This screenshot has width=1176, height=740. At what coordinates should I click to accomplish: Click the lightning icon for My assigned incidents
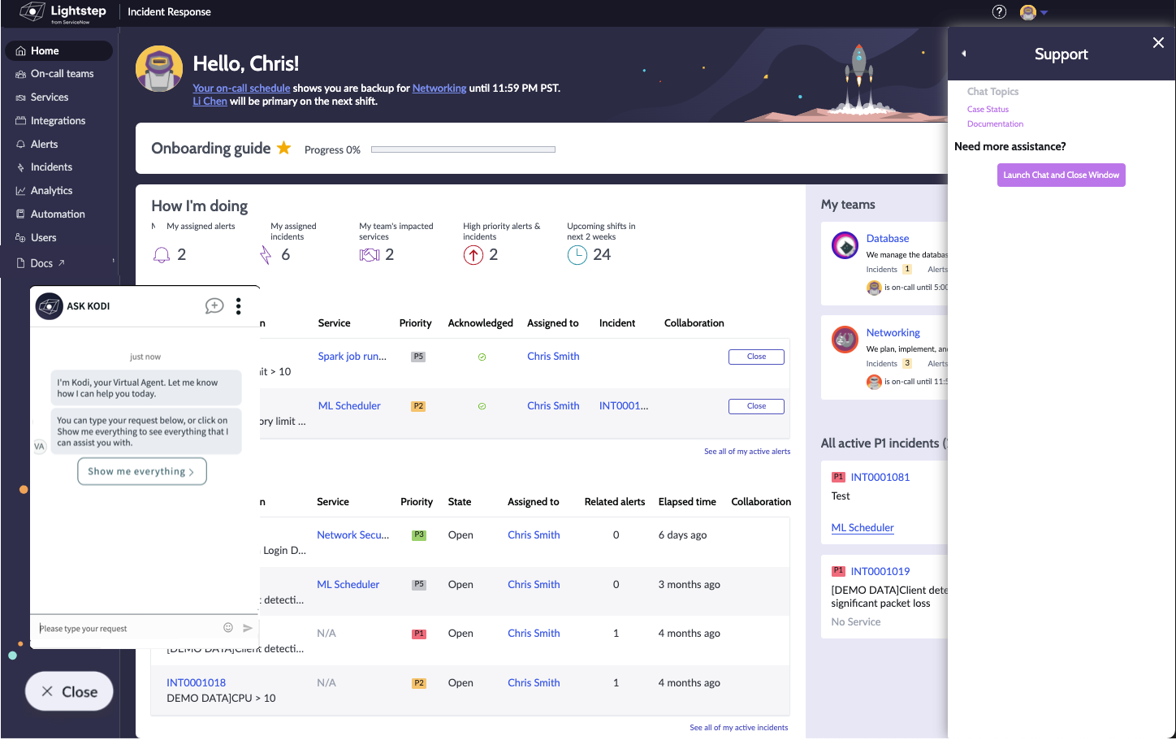point(266,255)
